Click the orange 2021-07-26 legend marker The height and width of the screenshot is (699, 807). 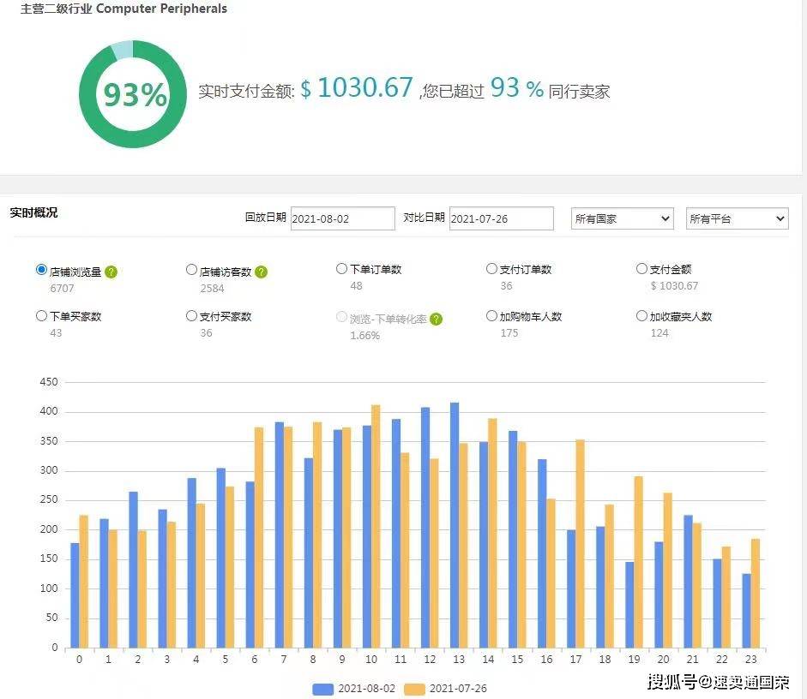coord(414,688)
